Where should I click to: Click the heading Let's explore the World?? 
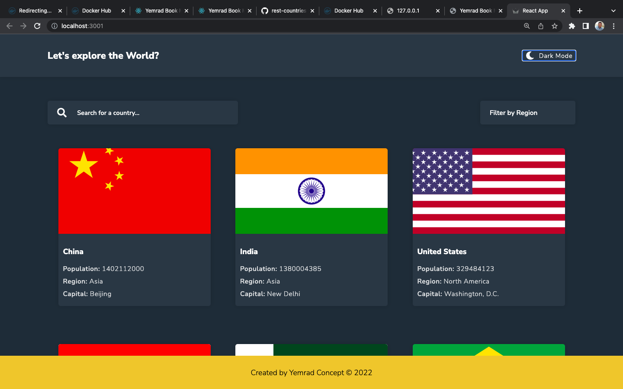coord(103,55)
